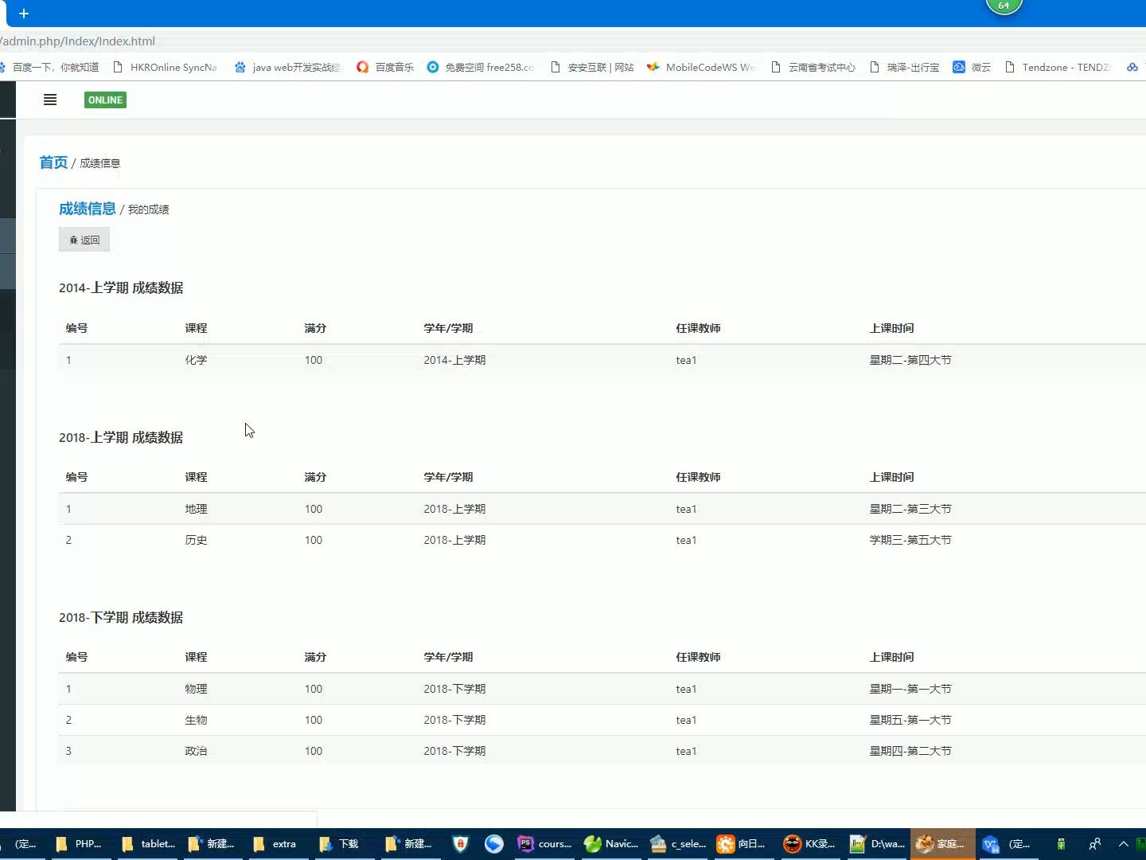Open the c_sele window in taskbar
This screenshot has width=1146, height=860.
pos(678,844)
